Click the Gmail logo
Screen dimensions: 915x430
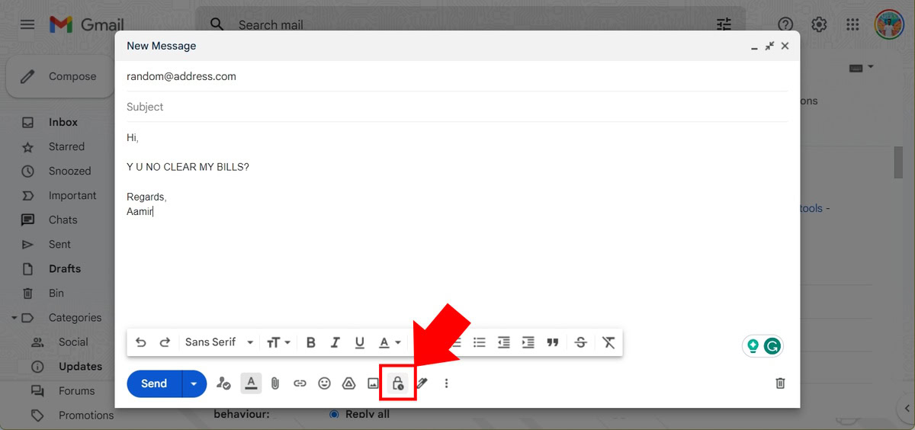tap(86, 24)
